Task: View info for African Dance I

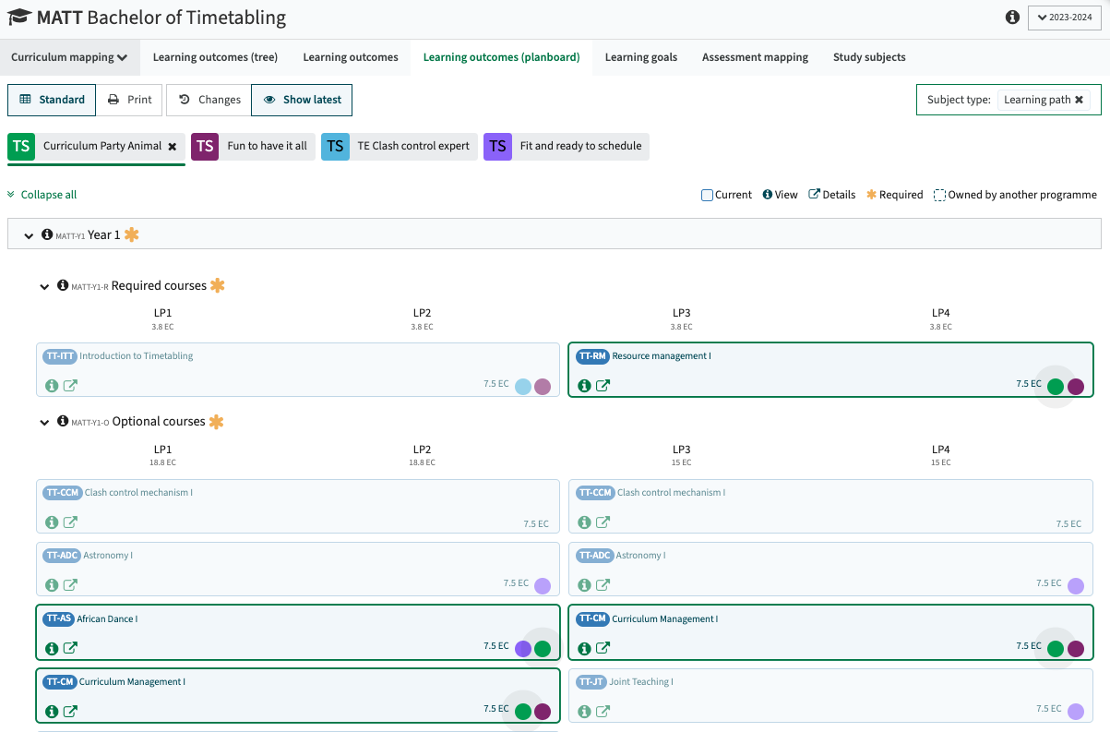Action: click(52, 648)
